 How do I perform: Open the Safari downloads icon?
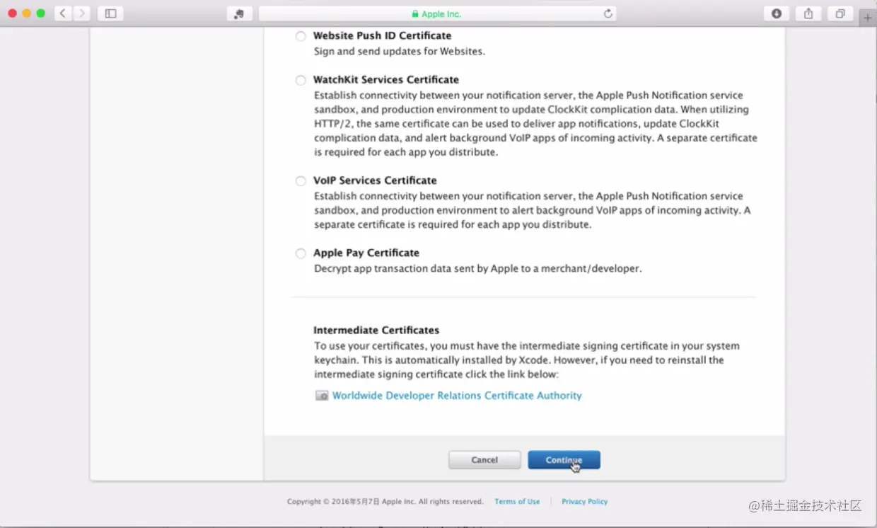click(777, 13)
